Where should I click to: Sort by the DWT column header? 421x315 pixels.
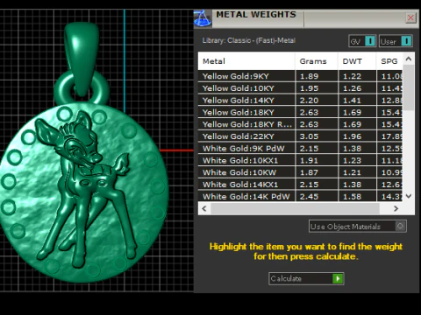tap(357, 61)
